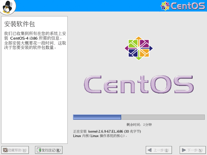Click the icon on the 发行注记 button
Viewport: 207px width, 155px height.
click(x=39, y=150)
